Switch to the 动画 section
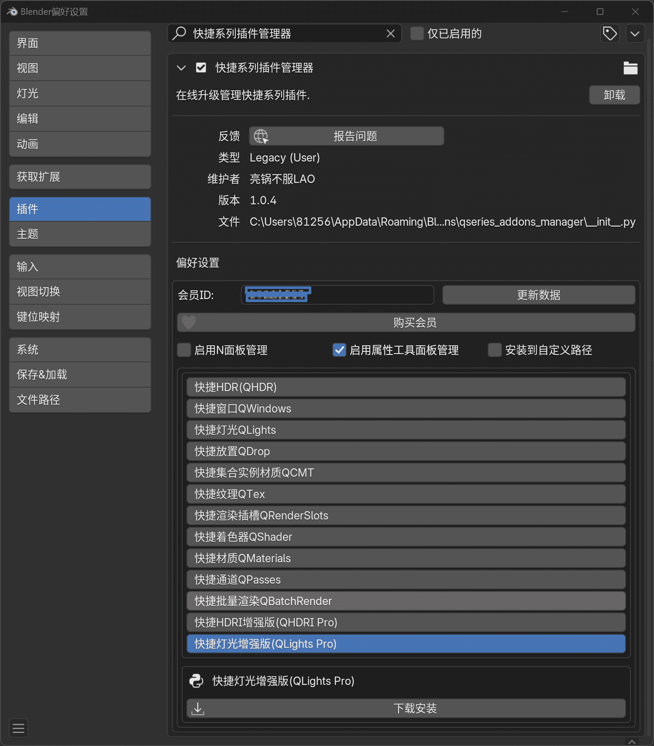Screen dimensions: 654x746 point(80,144)
